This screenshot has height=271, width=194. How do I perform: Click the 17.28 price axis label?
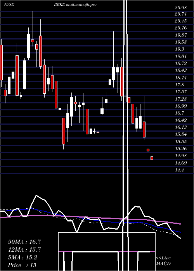coord(181,99)
